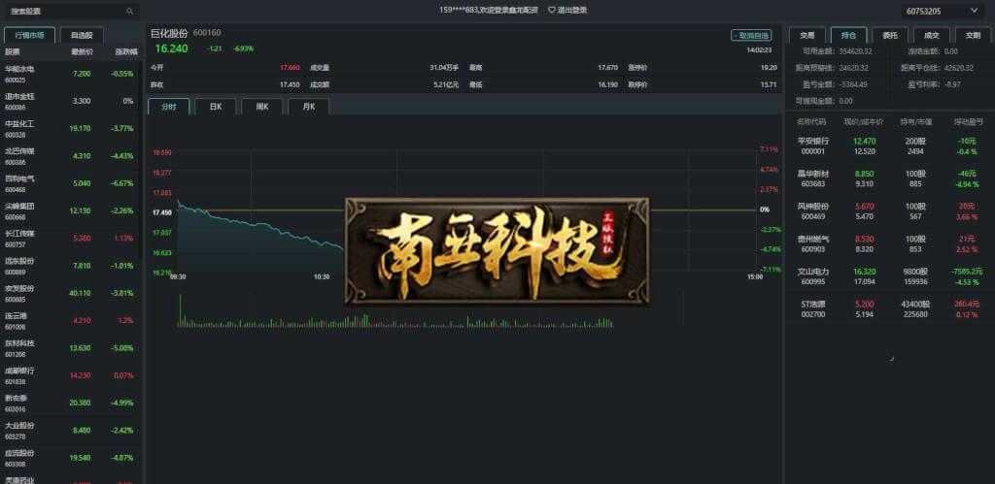Select stock row 应流股份 603308
The image size is (995, 484).
pyautogui.click(x=70, y=458)
